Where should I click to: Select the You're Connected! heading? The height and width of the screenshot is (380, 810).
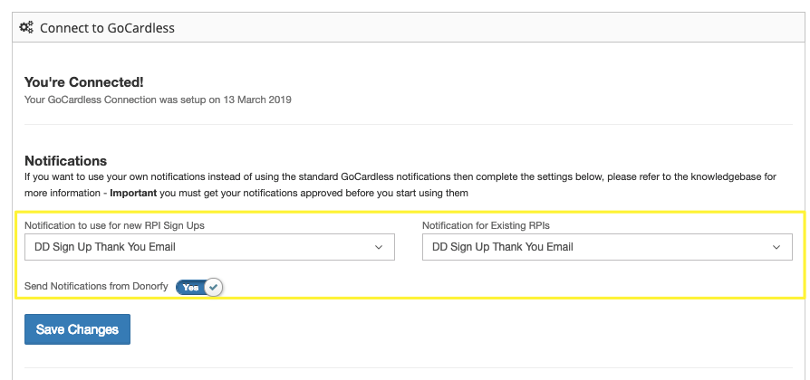(83, 81)
